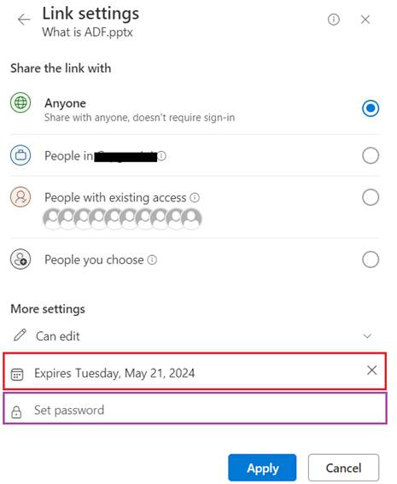This screenshot has height=484, width=397.
Task: Clear the May 21, 2024 expiration date
Action: (371, 370)
